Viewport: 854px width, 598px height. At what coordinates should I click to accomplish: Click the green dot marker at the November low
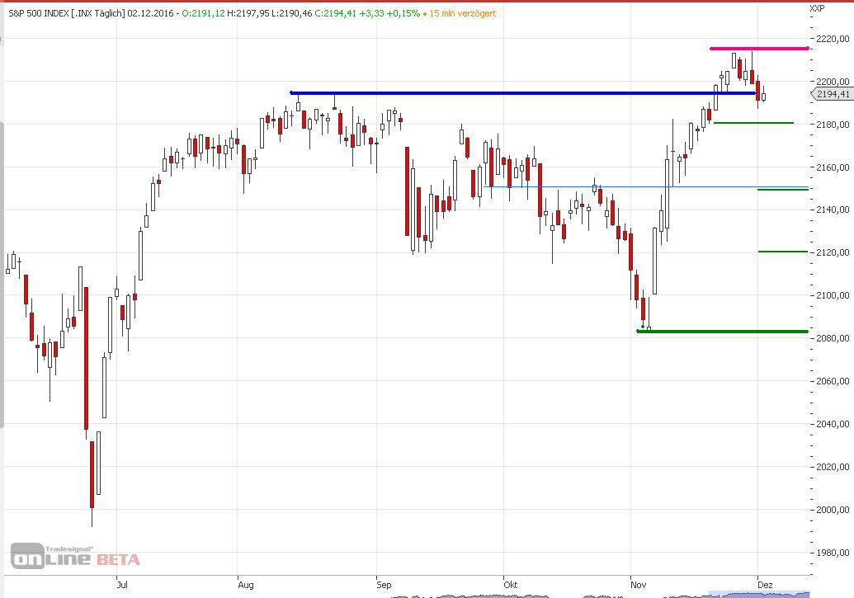(x=643, y=327)
